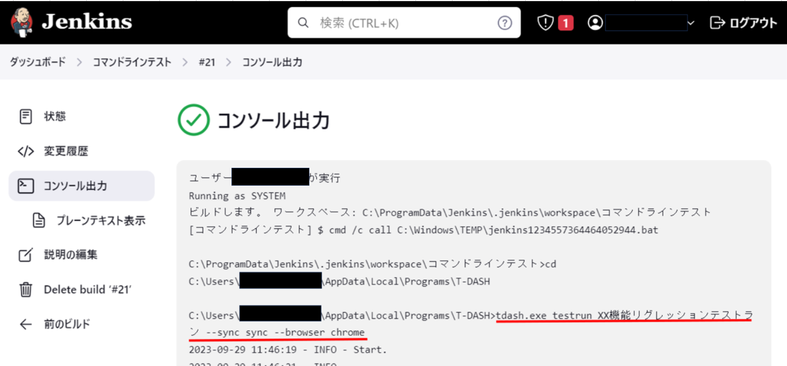Viewport: 787px width, 366px height.
Task: Open the search help question mark icon
Action: tap(504, 22)
